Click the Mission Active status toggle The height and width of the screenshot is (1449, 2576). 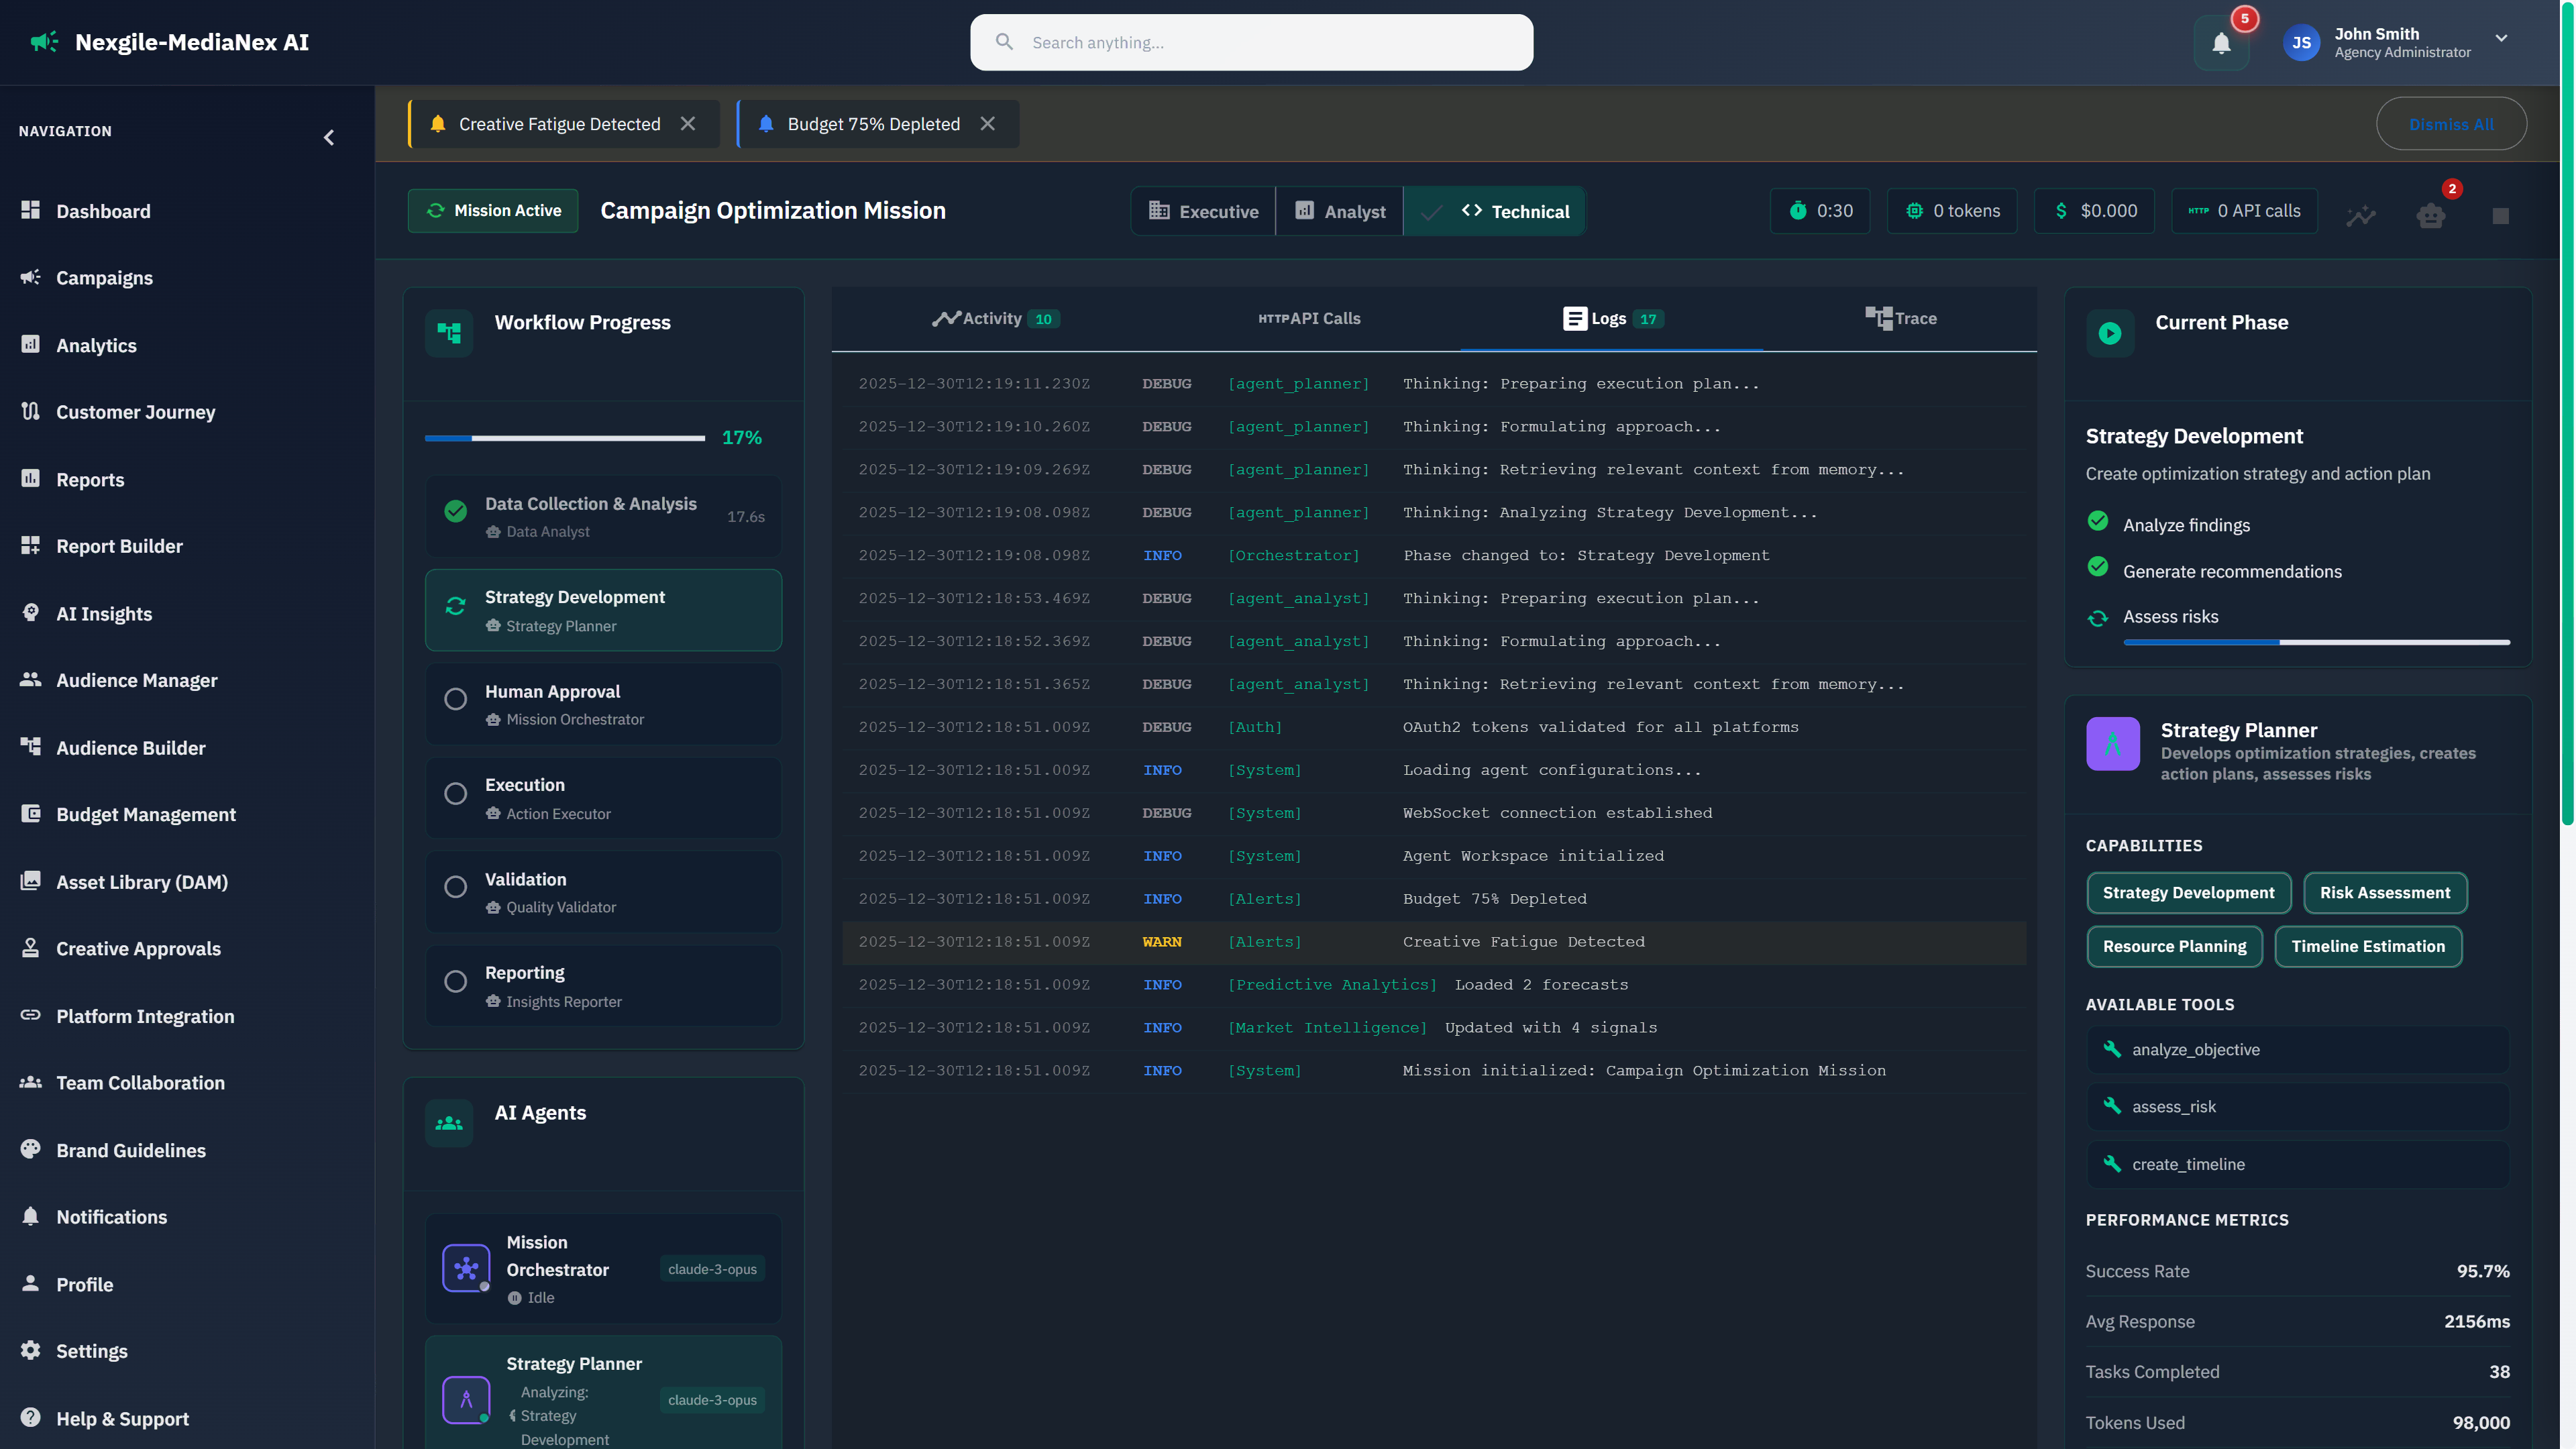click(x=492, y=210)
